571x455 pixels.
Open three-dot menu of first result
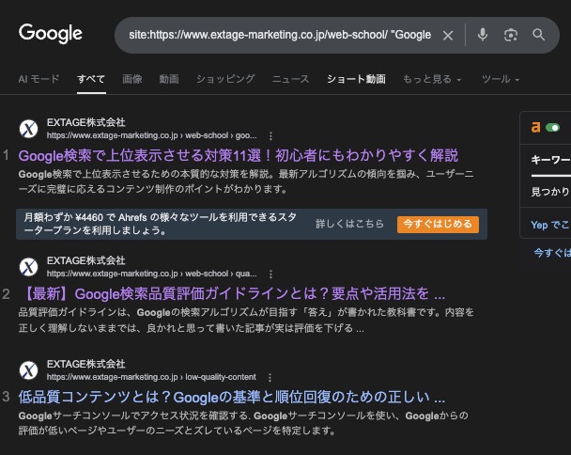270,136
